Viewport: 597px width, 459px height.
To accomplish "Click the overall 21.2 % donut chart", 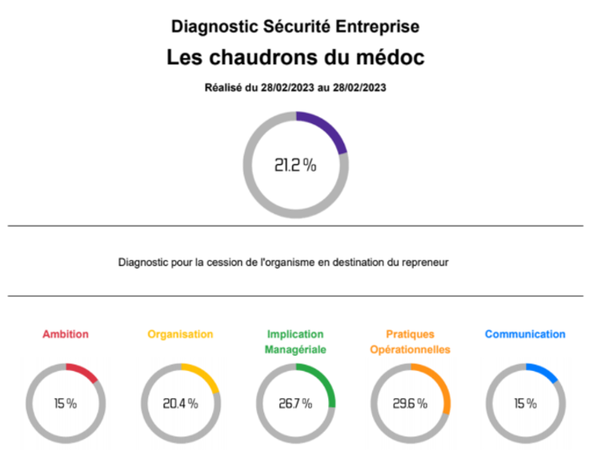I will click(296, 165).
